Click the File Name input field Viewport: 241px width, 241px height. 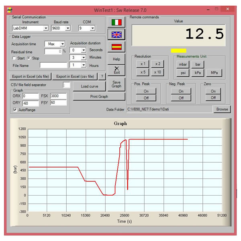point(53,65)
